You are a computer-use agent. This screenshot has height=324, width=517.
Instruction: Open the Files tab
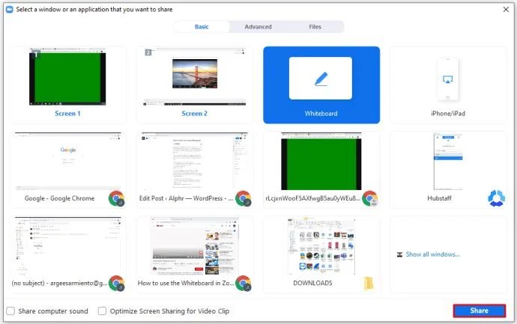click(x=315, y=27)
